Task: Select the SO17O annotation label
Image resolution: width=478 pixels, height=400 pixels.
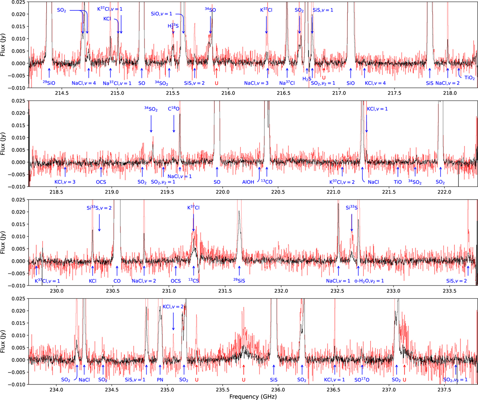Action: pos(362,380)
